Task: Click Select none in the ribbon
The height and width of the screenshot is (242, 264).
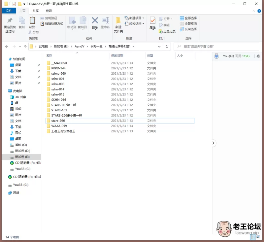Action: point(188,23)
